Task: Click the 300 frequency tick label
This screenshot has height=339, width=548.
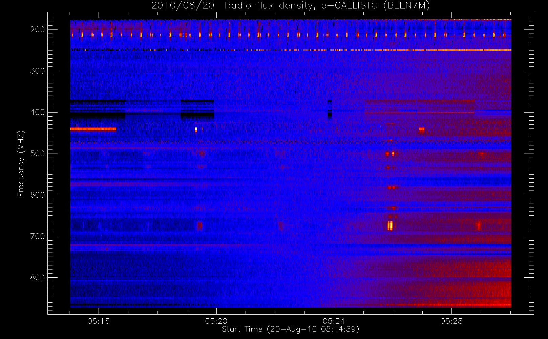Action: [x=37, y=71]
